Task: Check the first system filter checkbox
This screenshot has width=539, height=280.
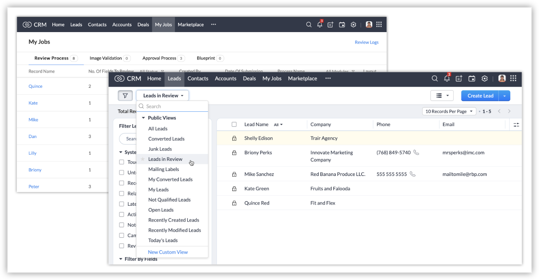Action: (x=122, y=162)
